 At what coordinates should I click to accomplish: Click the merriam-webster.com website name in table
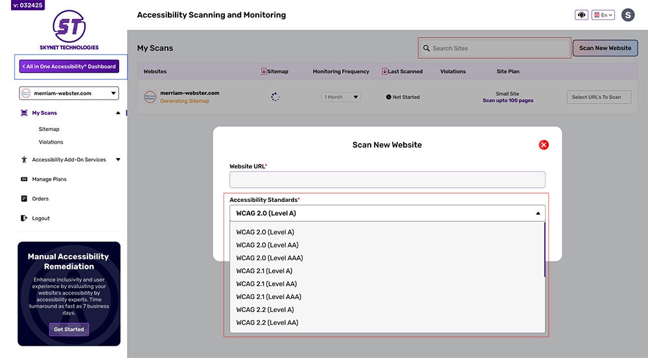[190, 93]
